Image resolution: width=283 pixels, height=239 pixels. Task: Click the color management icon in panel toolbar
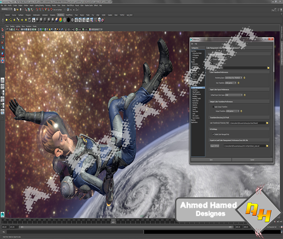click(90, 30)
